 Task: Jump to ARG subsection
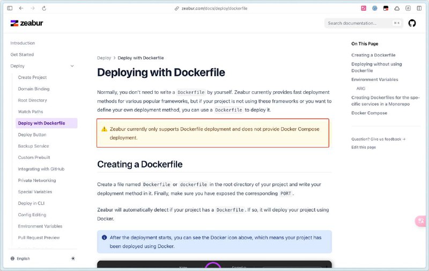pos(360,89)
